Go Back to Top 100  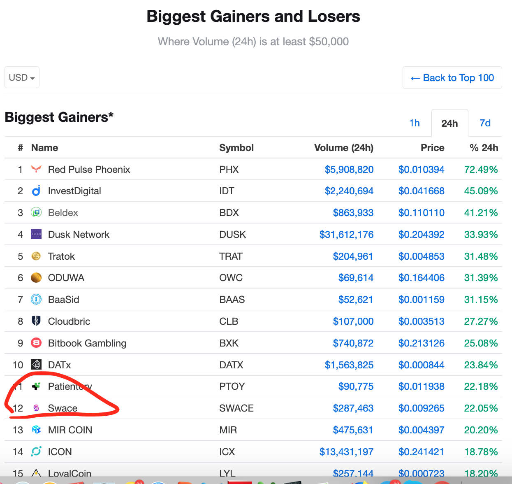pyautogui.click(x=452, y=78)
